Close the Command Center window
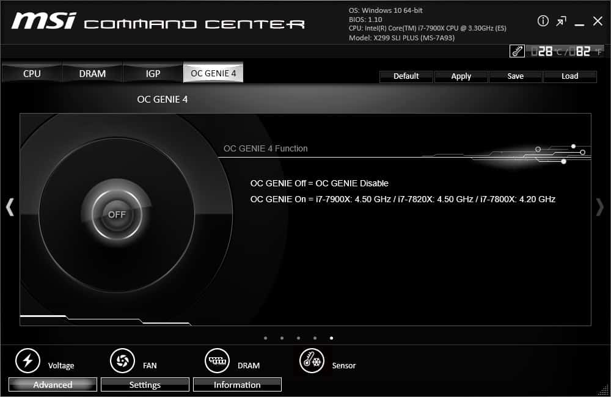The image size is (611, 397). [x=598, y=21]
